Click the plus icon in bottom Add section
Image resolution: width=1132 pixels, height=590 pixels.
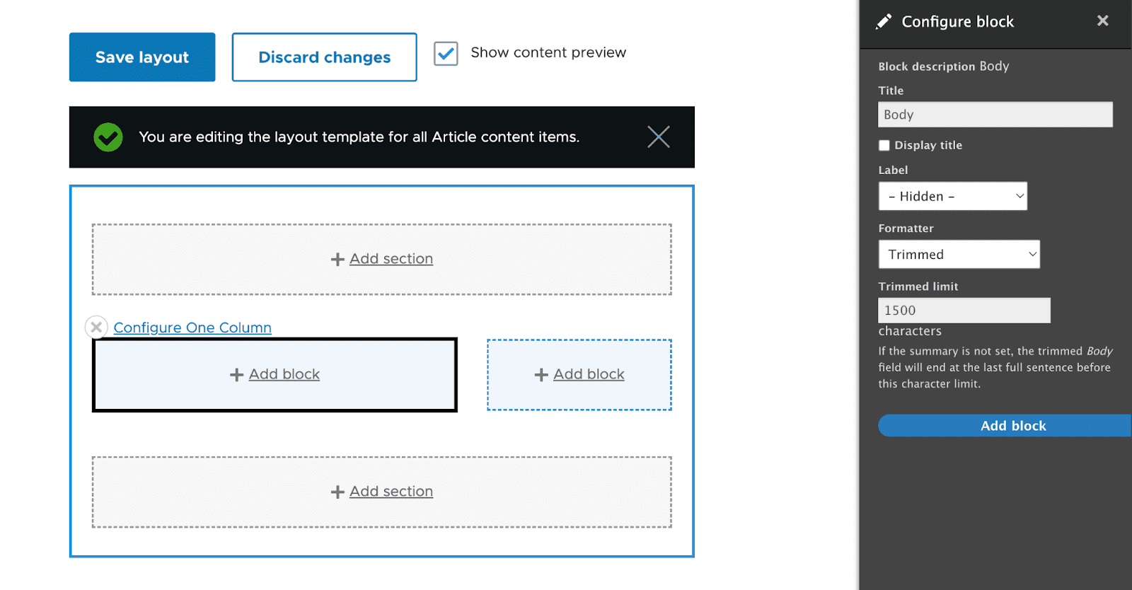pyautogui.click(x=337, y=492)
